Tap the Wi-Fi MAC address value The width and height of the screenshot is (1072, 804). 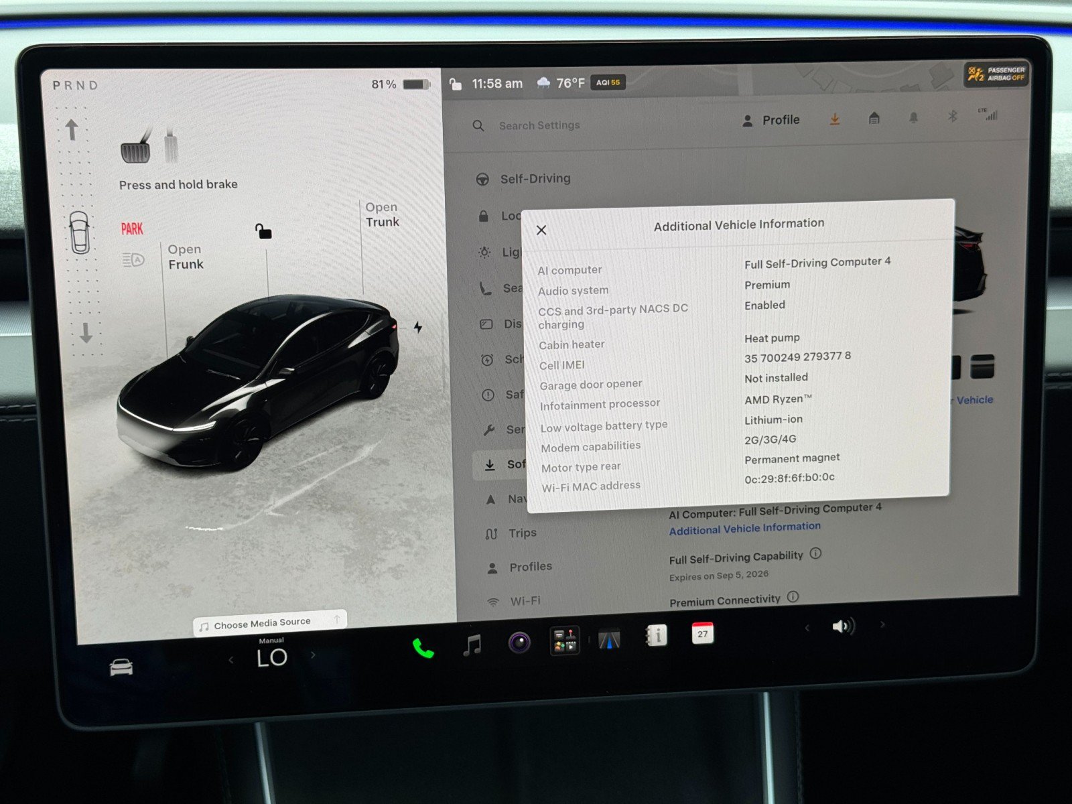(790, 478)
